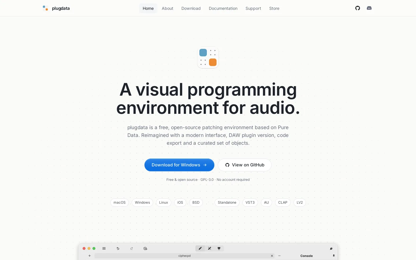Viewport: 416px width, 260px height.
Task: Go to the Home nav item
Action: (148, 8)
